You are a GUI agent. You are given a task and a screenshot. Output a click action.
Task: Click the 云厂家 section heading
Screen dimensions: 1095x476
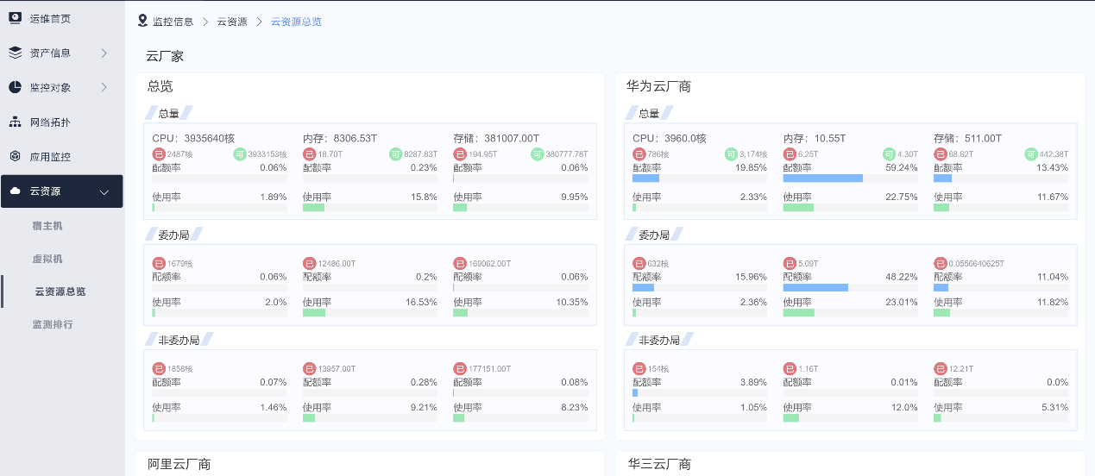(x=165, y=56)
